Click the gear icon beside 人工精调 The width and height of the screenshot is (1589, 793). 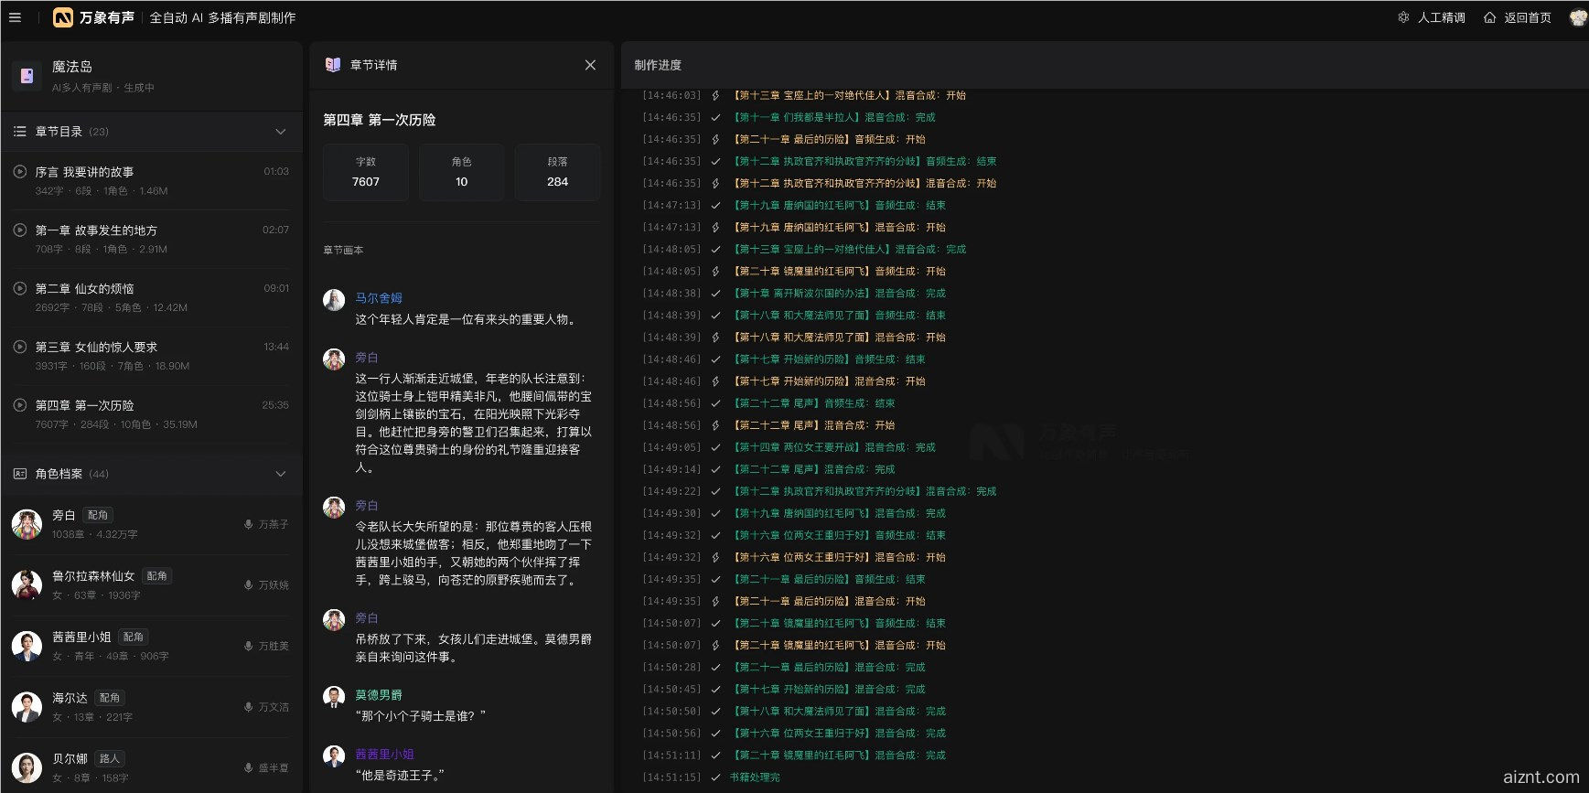click(1403, 17)
